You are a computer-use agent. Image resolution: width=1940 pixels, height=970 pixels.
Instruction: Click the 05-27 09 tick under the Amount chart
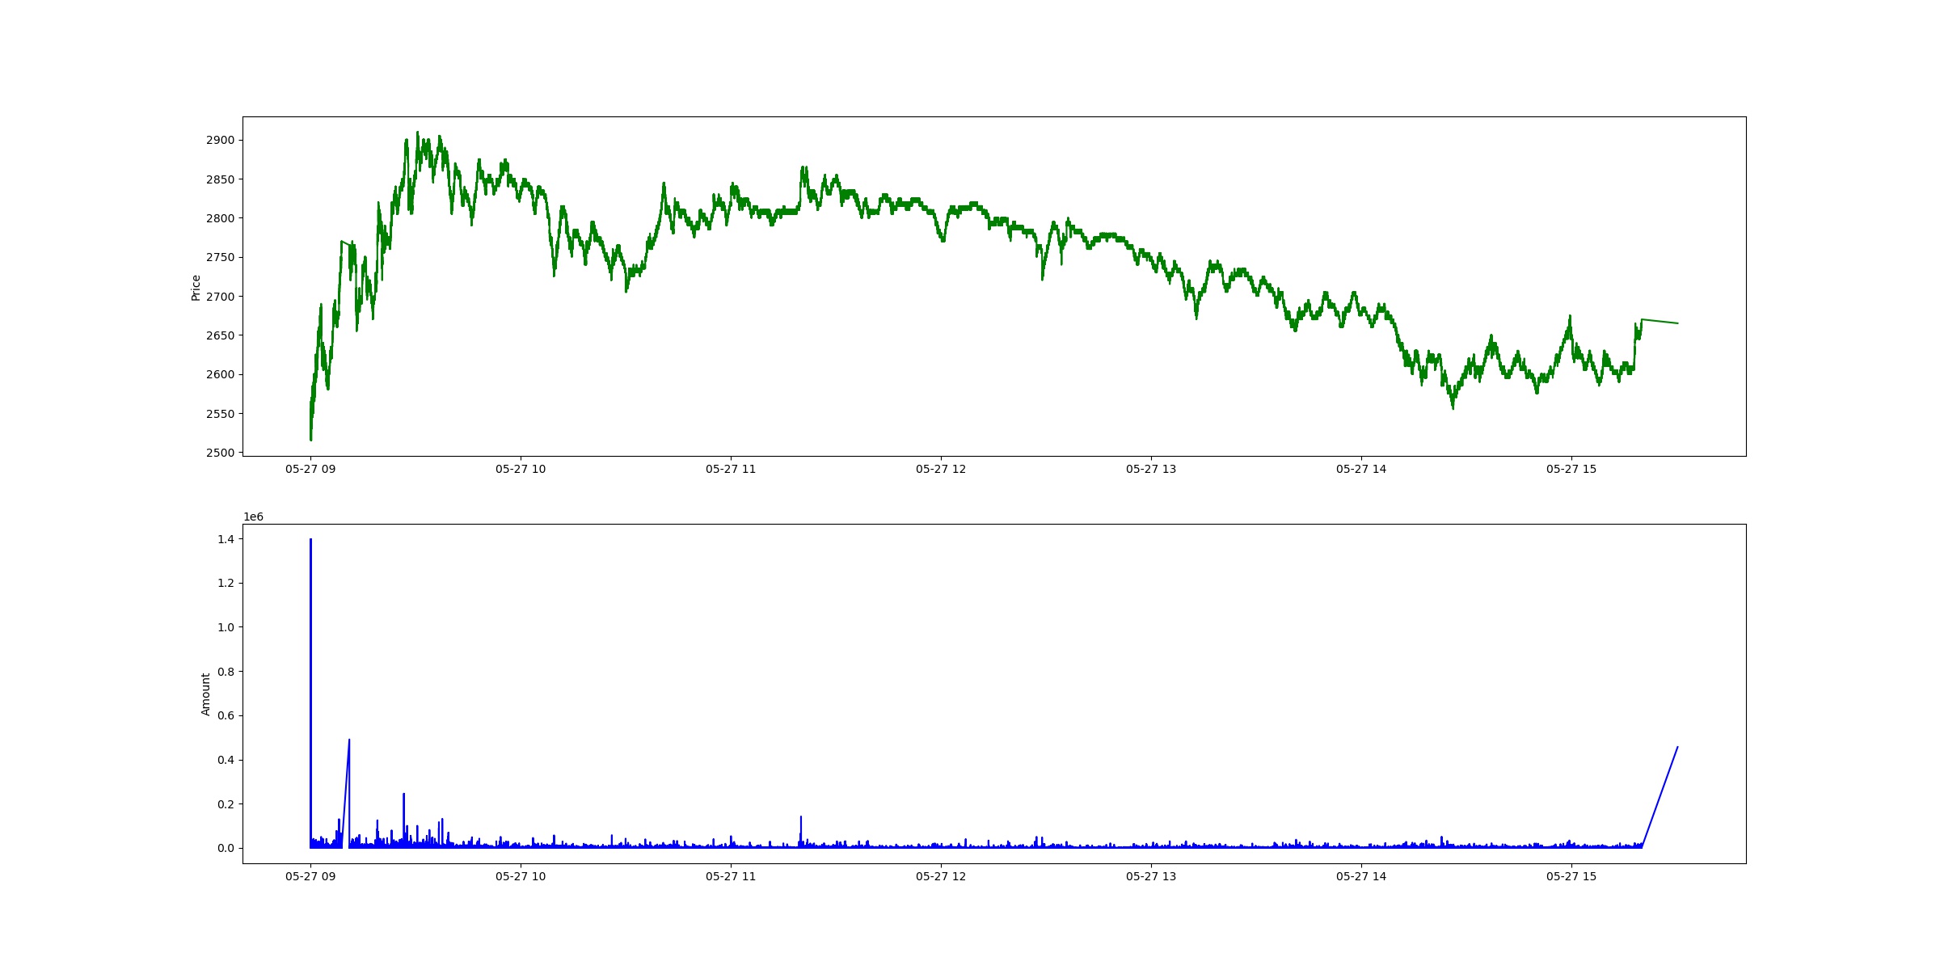coord(310,876)
